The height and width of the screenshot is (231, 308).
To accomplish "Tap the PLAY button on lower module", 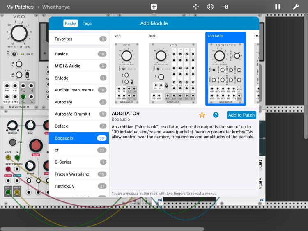I will click(x=13, y=142).
